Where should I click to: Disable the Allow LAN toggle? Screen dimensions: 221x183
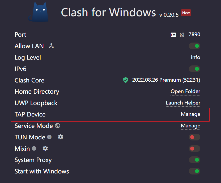[194, 46]
